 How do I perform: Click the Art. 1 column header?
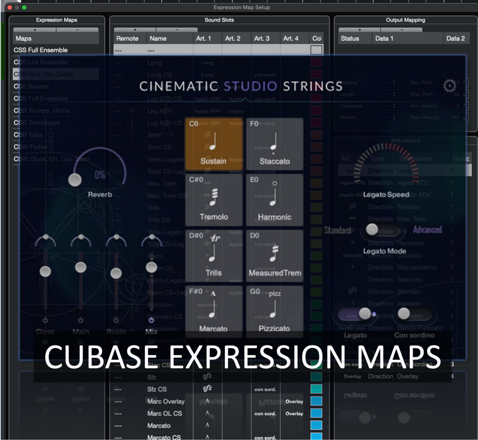(207, 39)
